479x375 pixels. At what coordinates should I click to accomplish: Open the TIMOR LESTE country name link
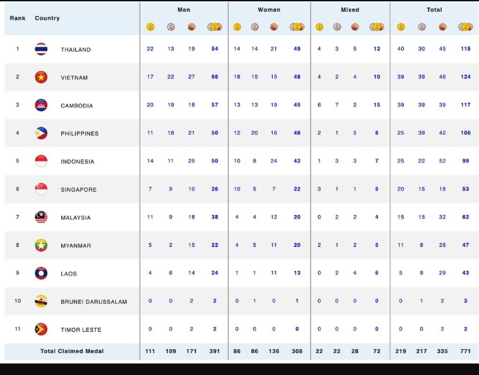pyautogui.click(x=80, y=330)
